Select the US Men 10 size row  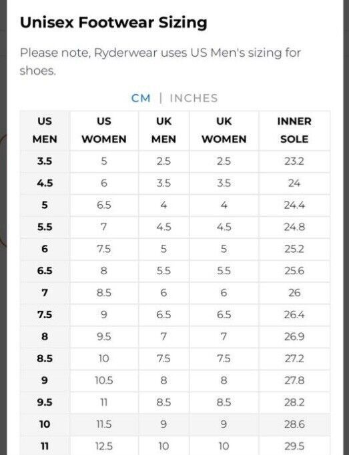[175, 424]
